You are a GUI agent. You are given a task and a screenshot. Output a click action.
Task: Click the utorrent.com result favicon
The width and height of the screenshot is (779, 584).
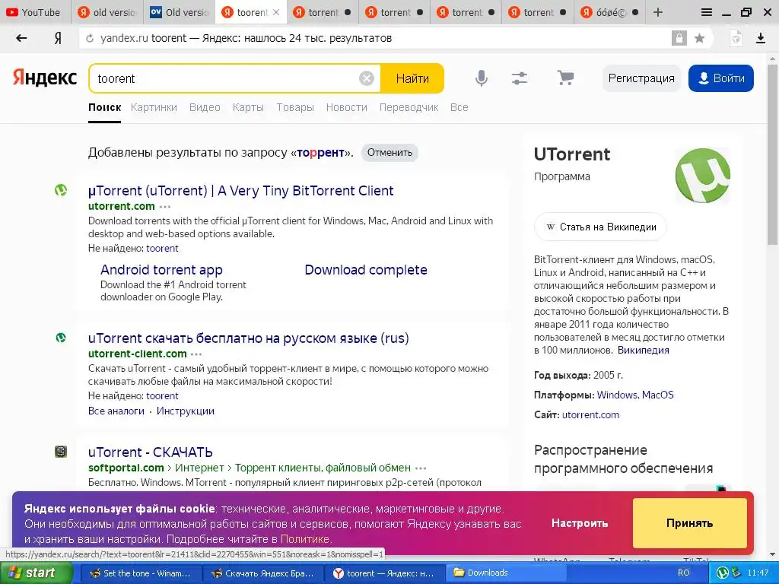coord(61,190)
